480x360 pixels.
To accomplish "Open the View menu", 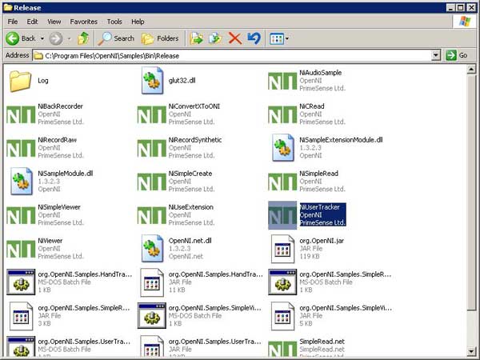I will [54, 22].
